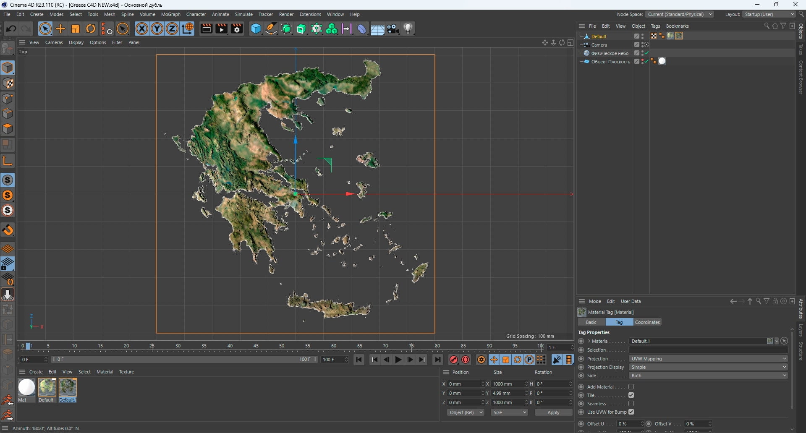
Task: Go to end of animation
Action: 437,360
